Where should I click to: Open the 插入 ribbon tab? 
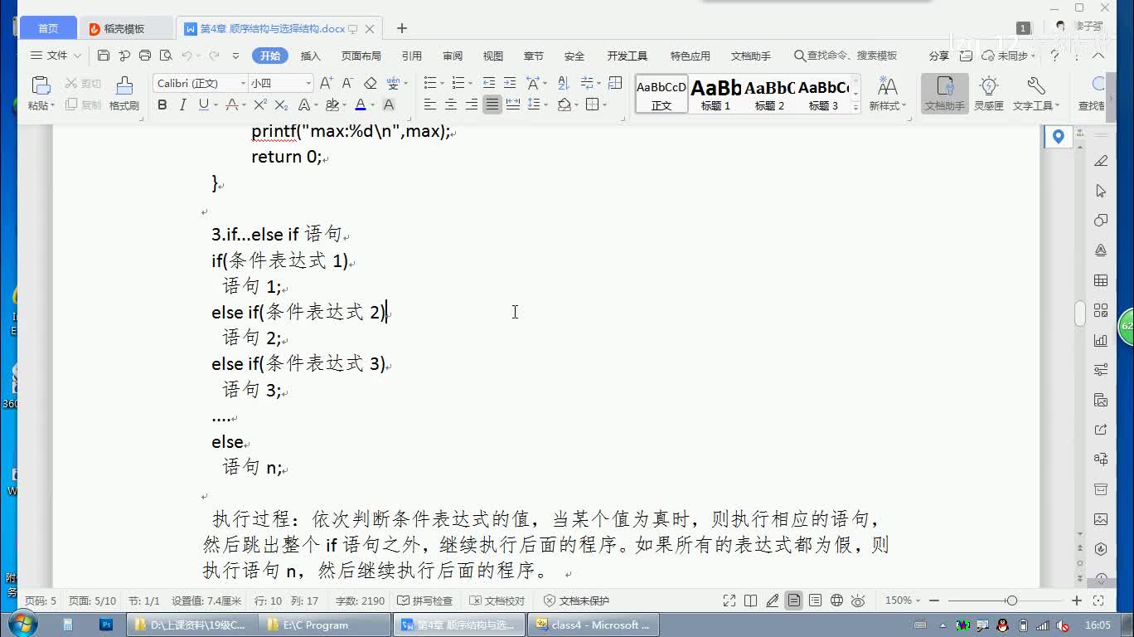click(x=310, y=56)
